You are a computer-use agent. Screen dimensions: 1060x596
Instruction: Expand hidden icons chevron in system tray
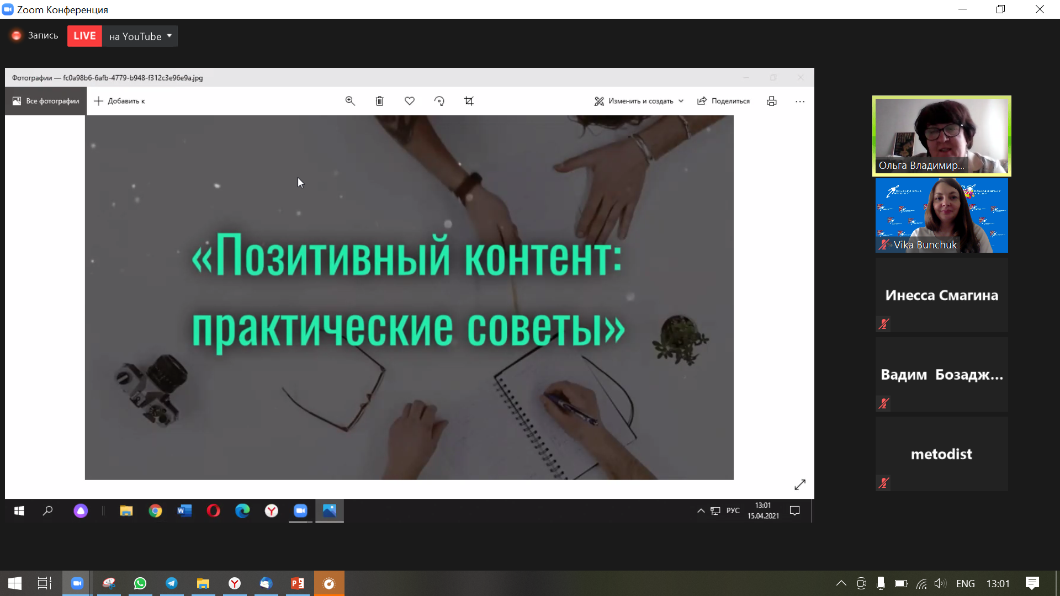pos(841,583)
